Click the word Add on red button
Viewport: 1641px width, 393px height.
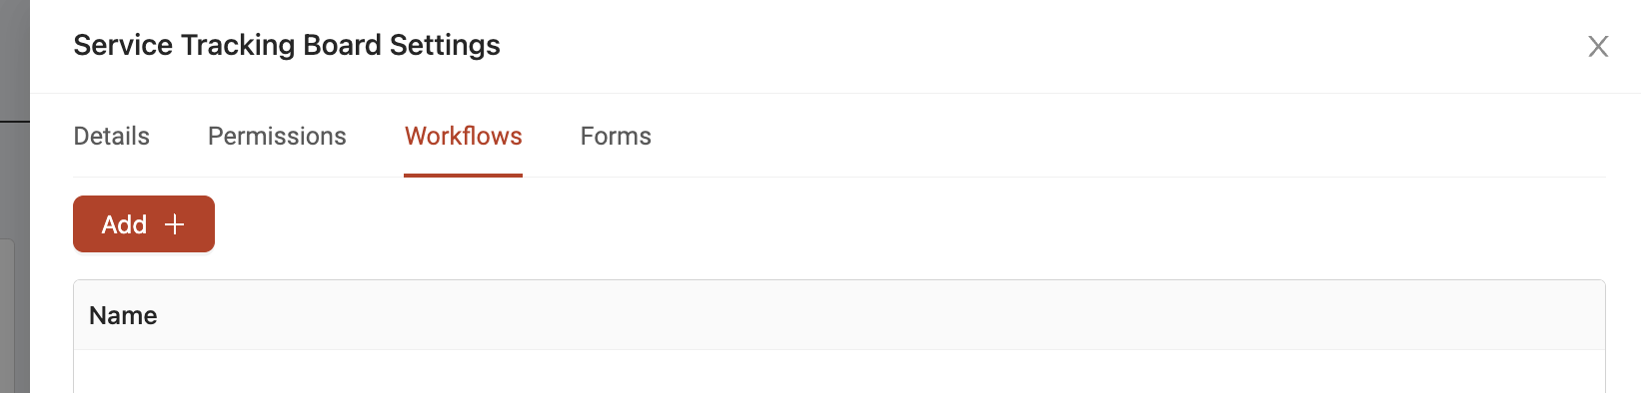click(124, 224)
